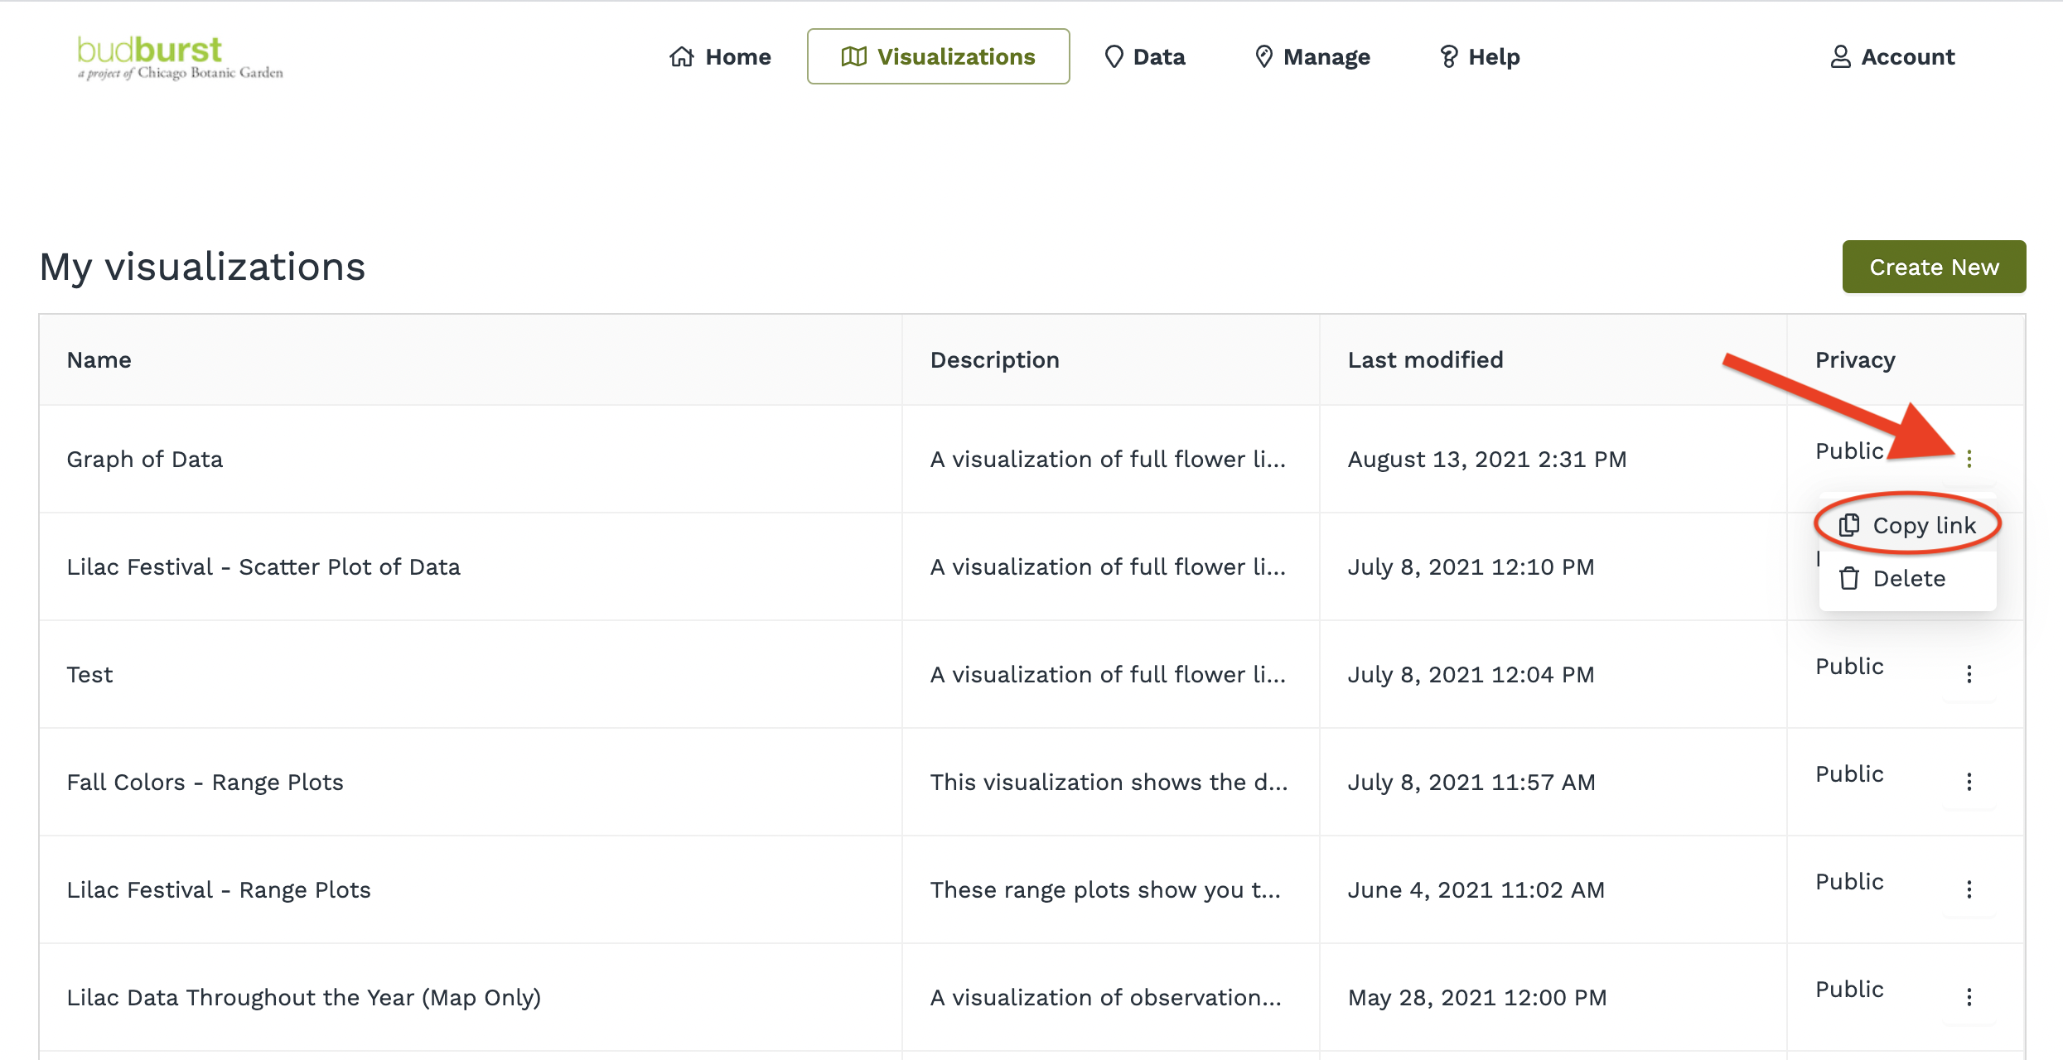Open options for Lilac Festival Range Plots
Viewport: 2063px width, 1060px height.
click(x=1969, y=889)
